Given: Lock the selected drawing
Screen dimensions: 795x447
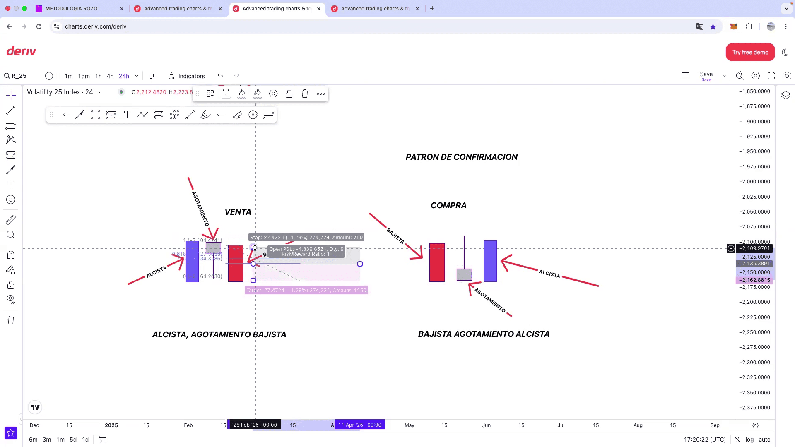Looking at the screenshot, I should (289, 94).
